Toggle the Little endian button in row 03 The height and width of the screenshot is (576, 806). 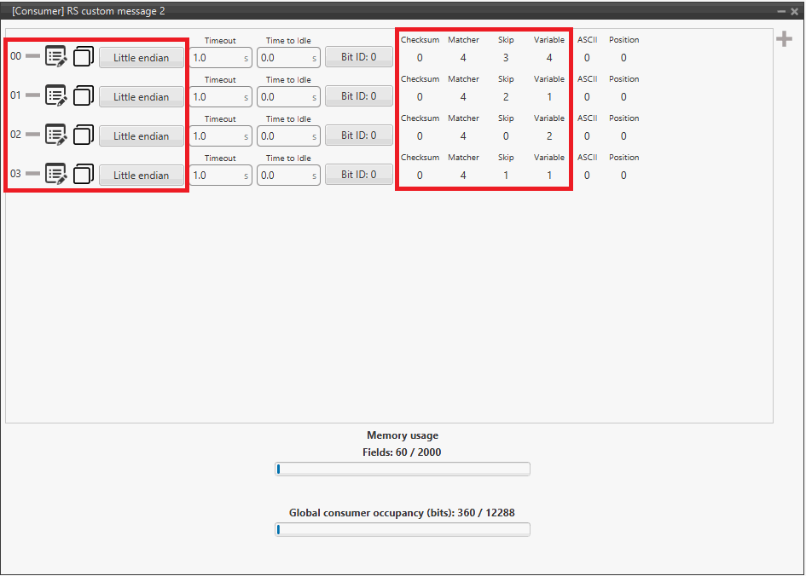(142, 176)
